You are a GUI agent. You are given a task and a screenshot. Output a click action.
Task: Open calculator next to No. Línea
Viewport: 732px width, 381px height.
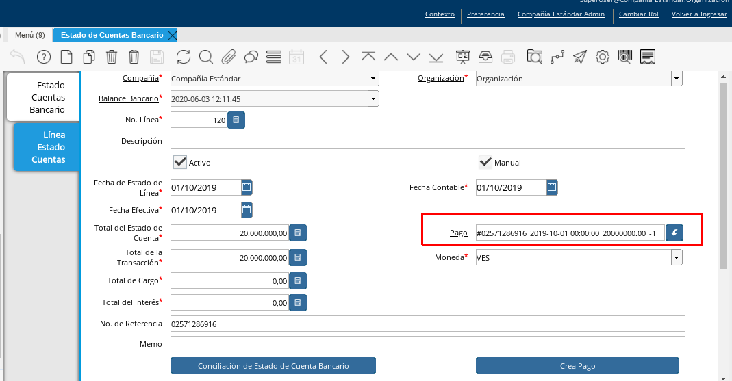[236, 120]
